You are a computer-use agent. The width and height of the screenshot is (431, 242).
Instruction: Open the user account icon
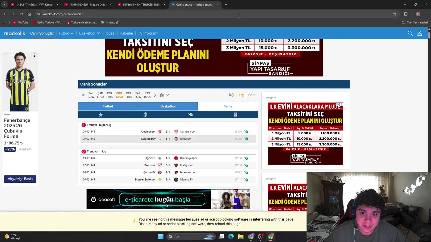(420, 33)
